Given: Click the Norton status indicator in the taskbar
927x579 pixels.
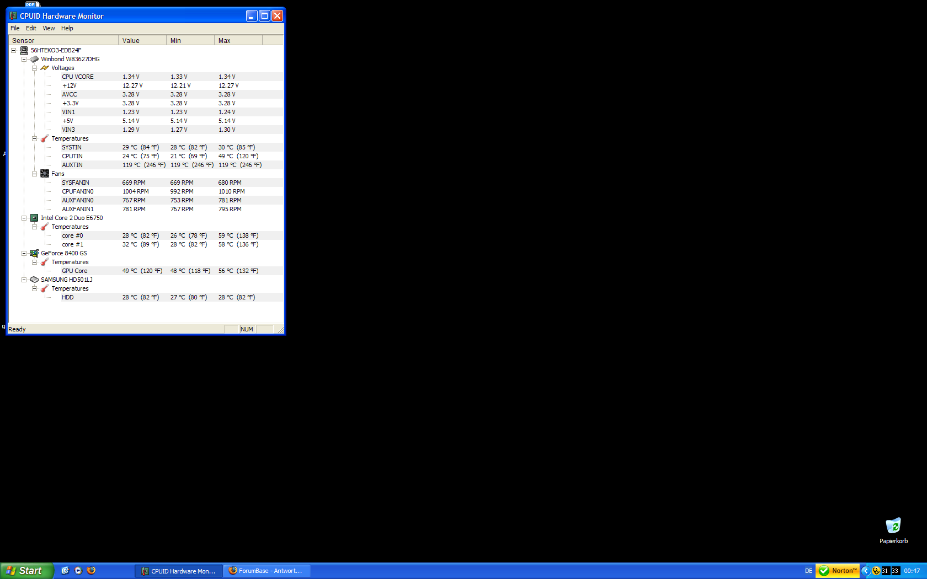Looking at the screenshot, I should (838, 571).
